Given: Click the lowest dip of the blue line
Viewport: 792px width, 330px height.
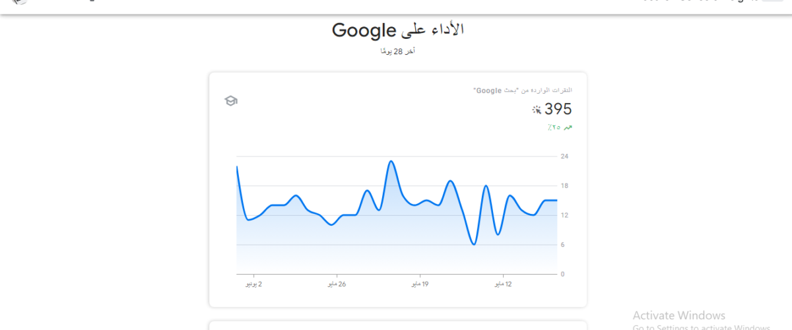Looking at the screenshot, I should (x=474, y=245).
